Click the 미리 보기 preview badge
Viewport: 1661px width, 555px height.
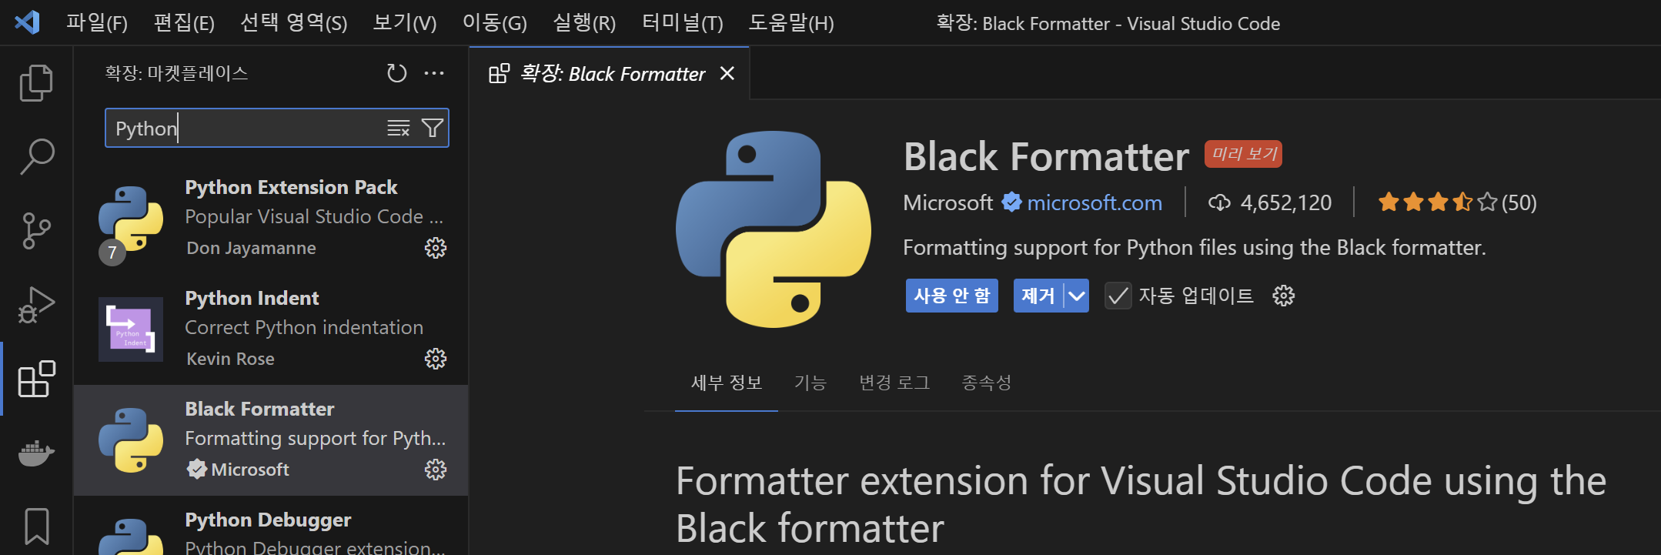click(x=1243, y=154)
